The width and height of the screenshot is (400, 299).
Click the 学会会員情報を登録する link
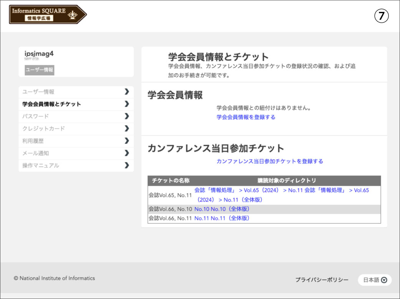pos(246,117)
